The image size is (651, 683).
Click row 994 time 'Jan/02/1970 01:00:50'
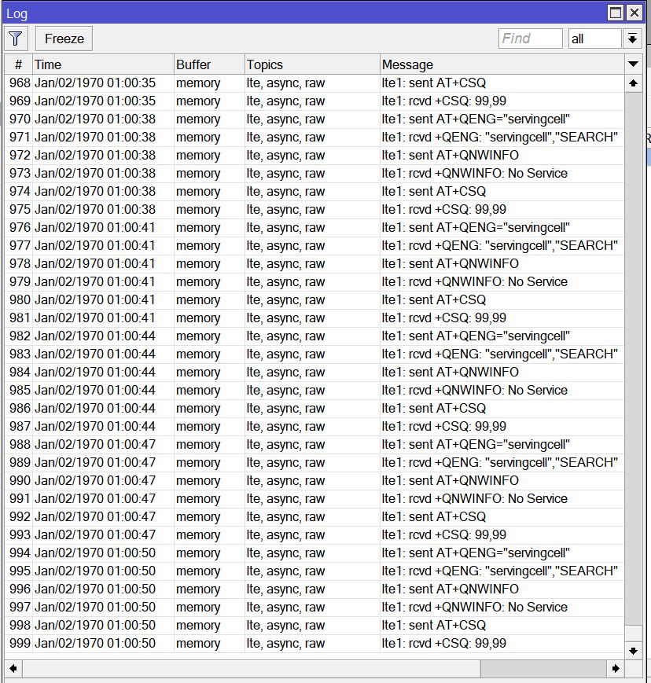pyautogui.click(x=95, y=553)
